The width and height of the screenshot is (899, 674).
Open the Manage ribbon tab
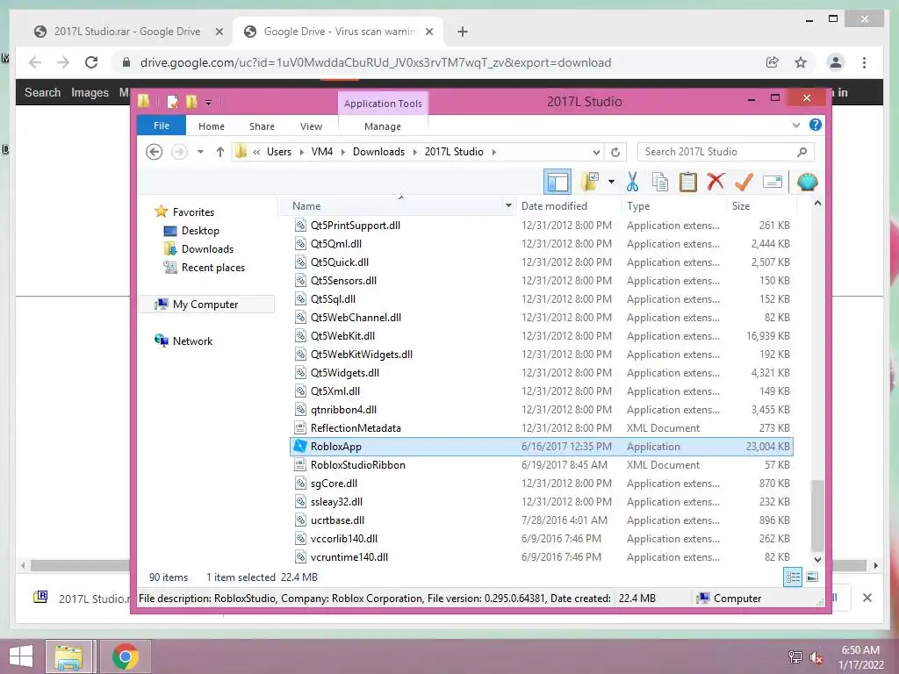point(383,126)
